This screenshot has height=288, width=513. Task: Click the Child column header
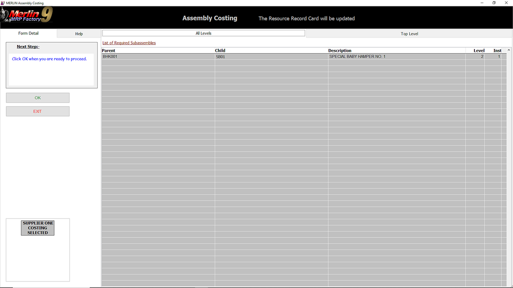click(220, 51)
